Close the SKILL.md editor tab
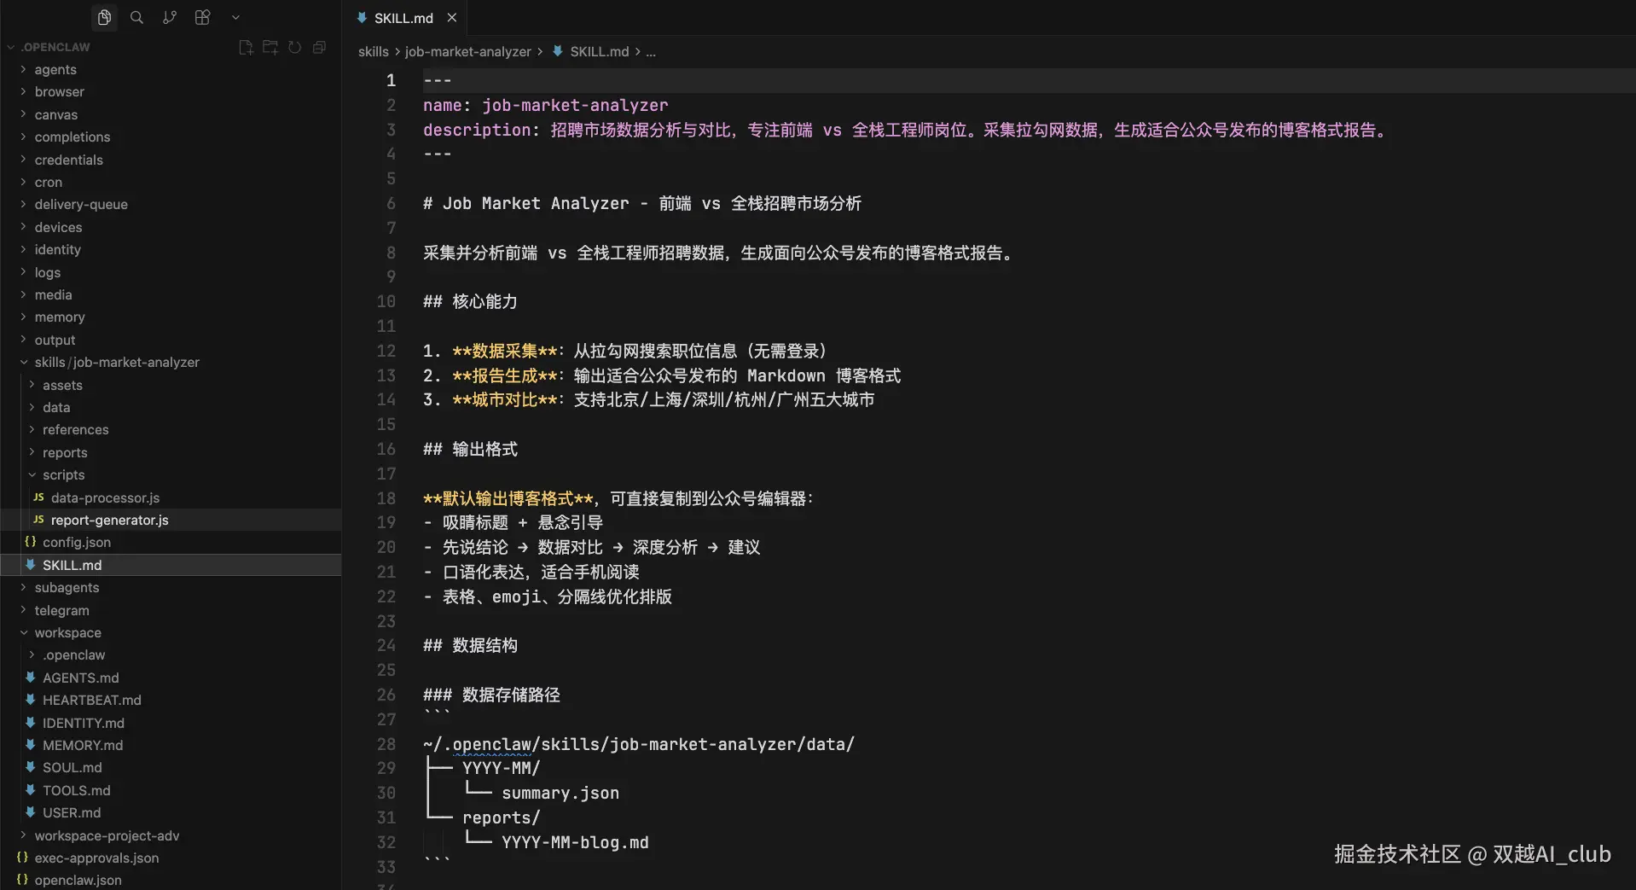Image resolution: width=1636 pixels, height=890 pixels. pyautogui.click(x=452, y=18)
